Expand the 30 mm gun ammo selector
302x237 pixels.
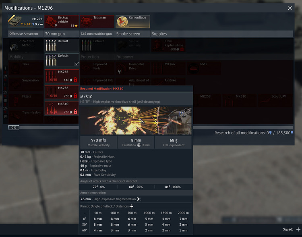[61, 45]
